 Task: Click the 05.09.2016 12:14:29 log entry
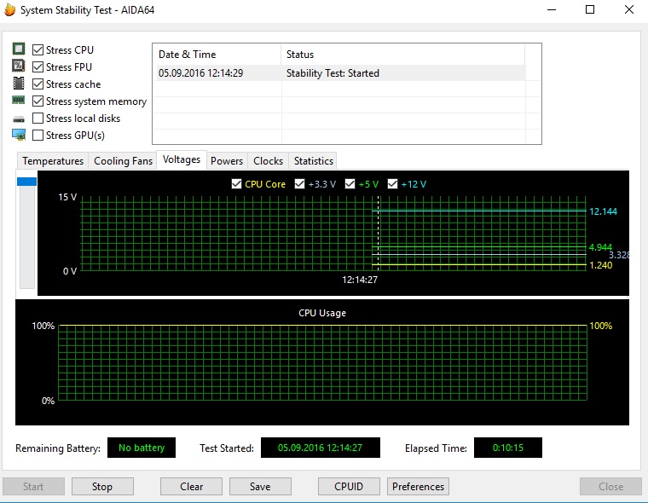coord(201,73)
